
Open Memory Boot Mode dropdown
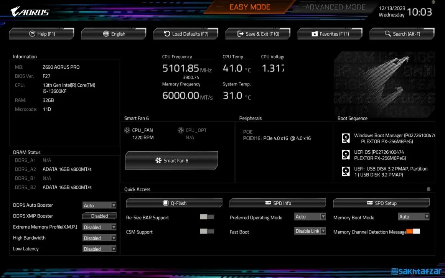pos(414,217)
